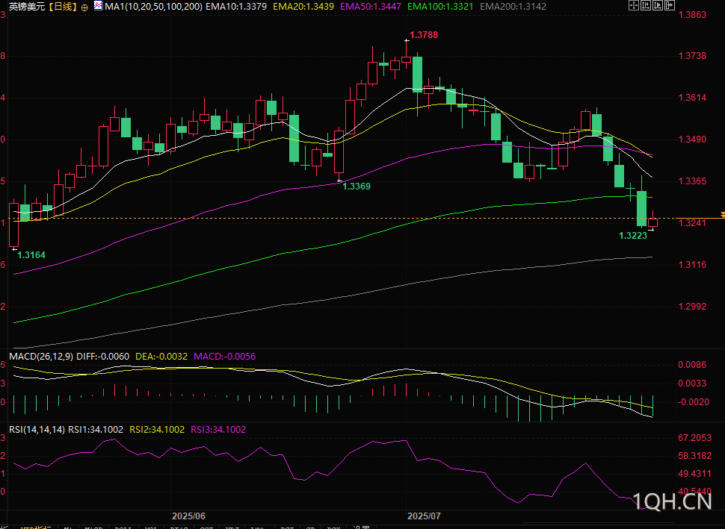725x529 pixels.
Task: Open the 【日线】 period label
Action: [63, 7]
